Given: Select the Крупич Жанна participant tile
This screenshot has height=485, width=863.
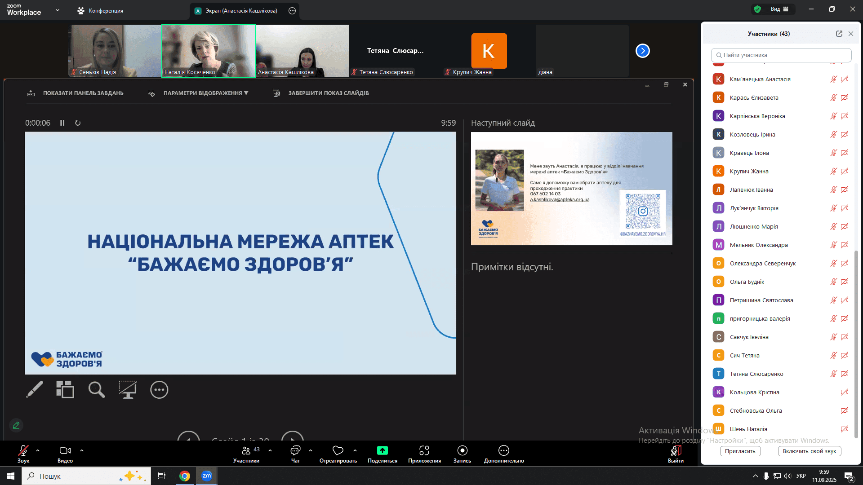Looking at the screenshot, I should coord(489,51).
